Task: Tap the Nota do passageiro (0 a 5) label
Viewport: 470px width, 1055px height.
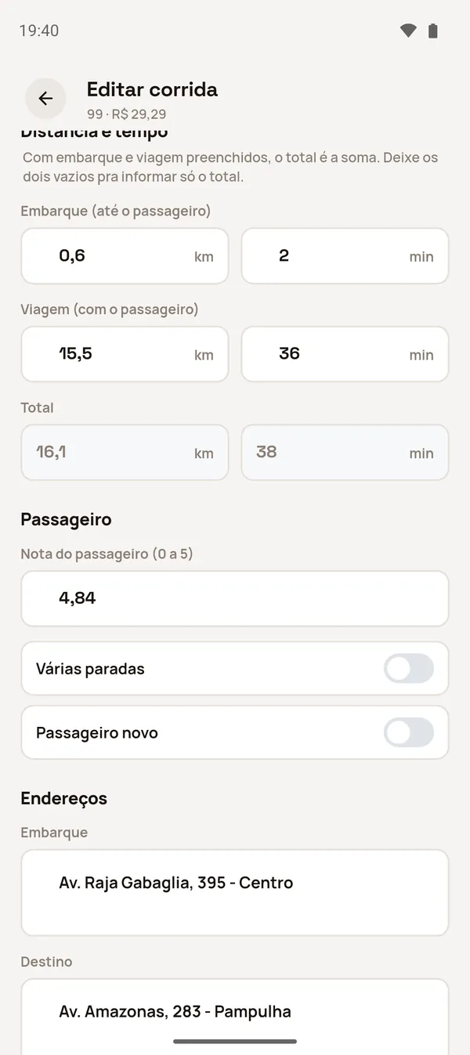Action: point(107,554)
